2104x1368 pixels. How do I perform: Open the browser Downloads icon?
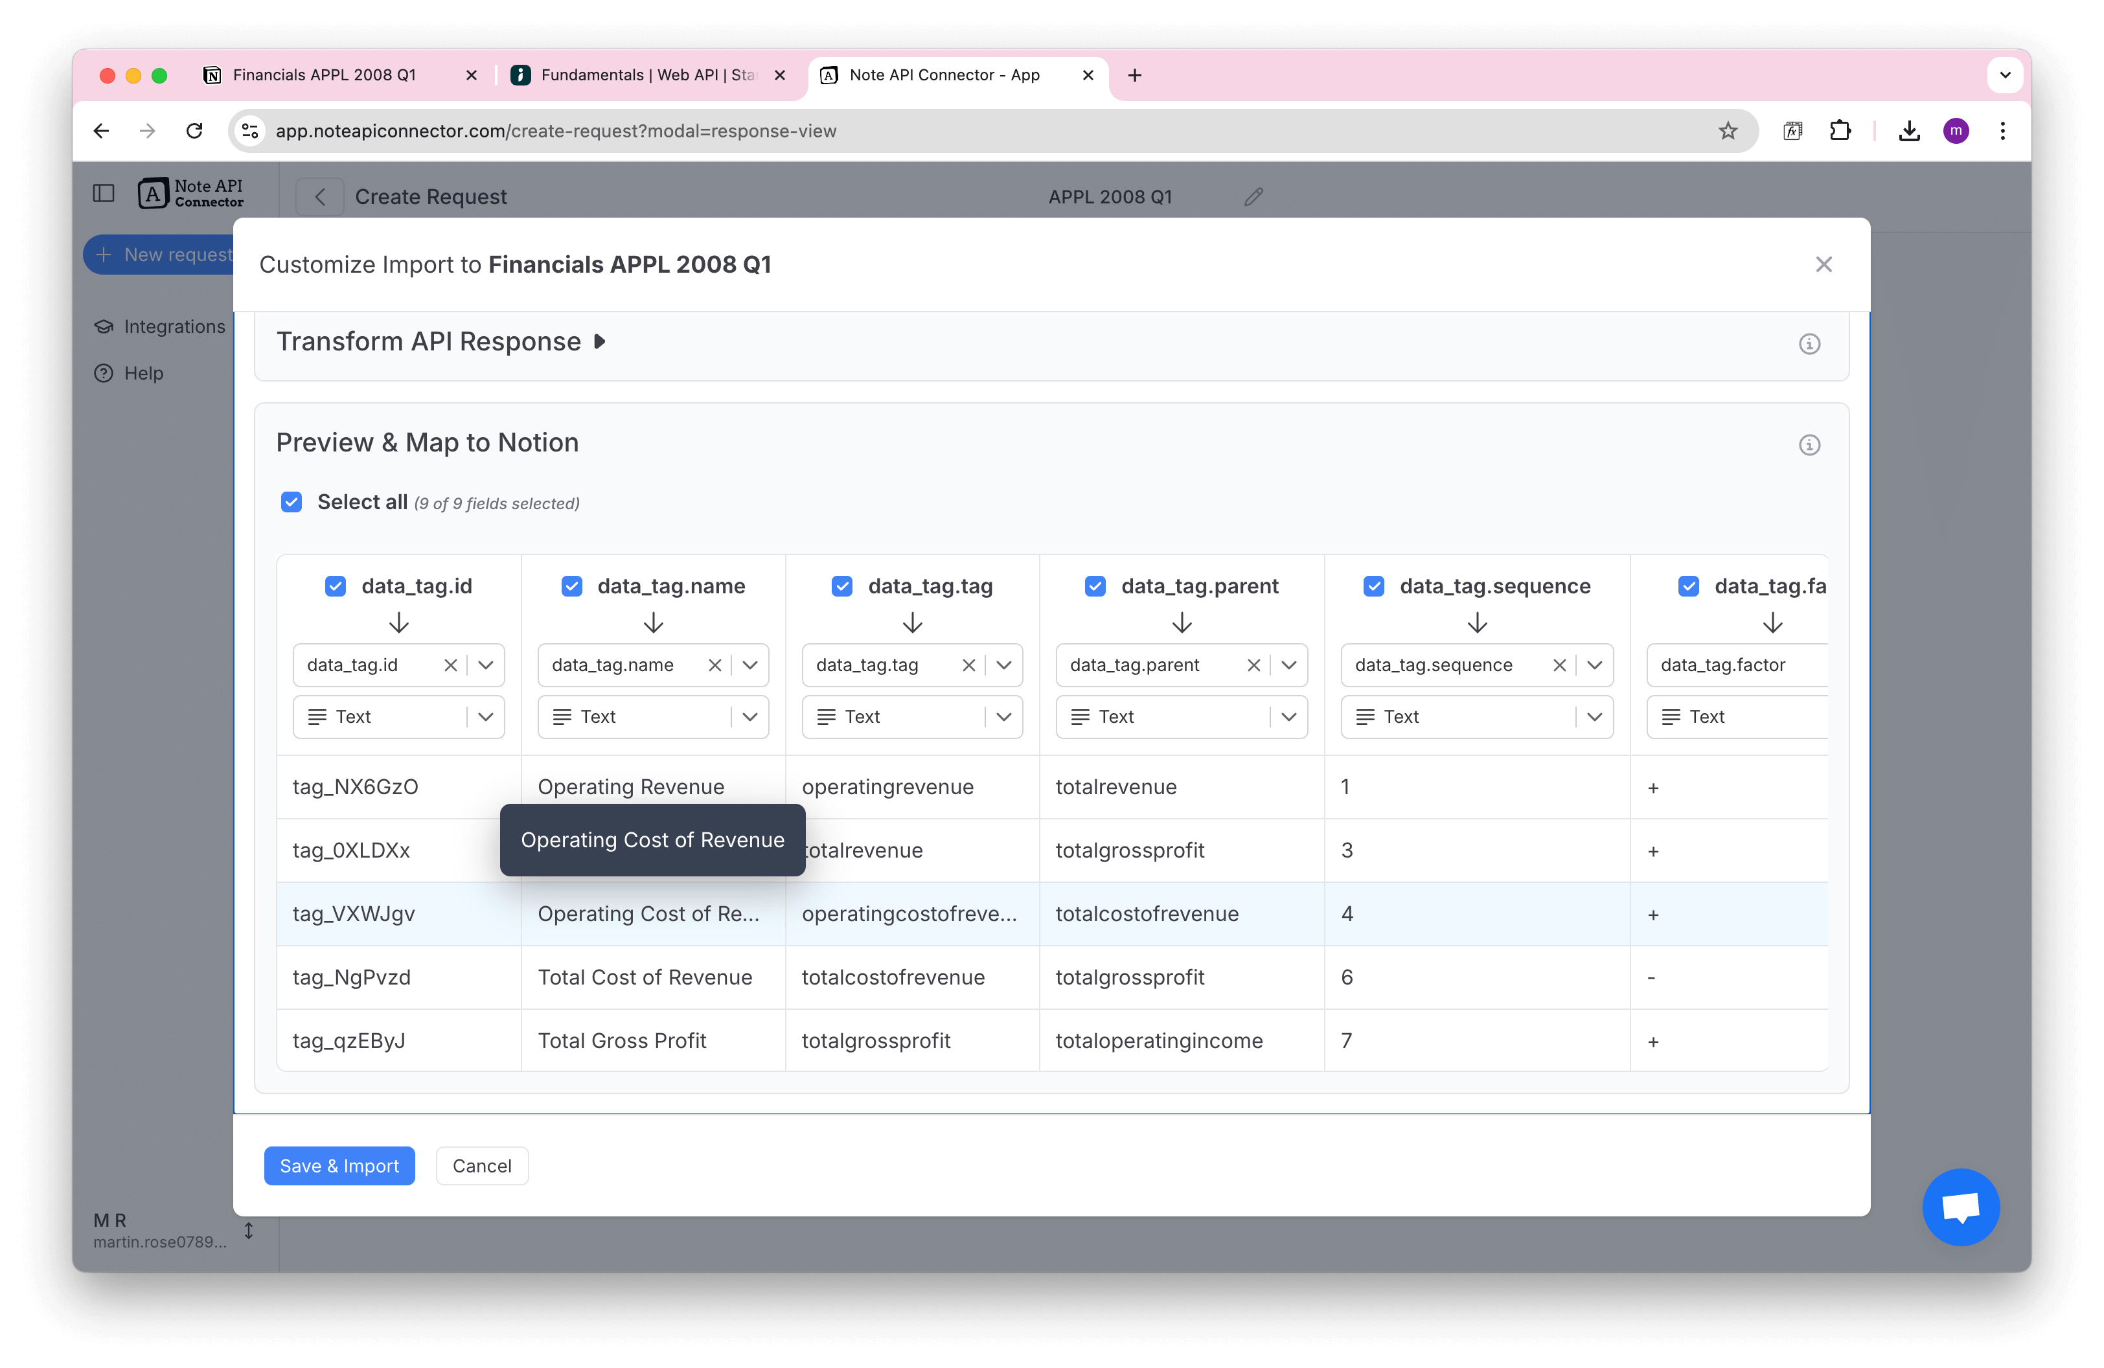tap(1910, 130)
